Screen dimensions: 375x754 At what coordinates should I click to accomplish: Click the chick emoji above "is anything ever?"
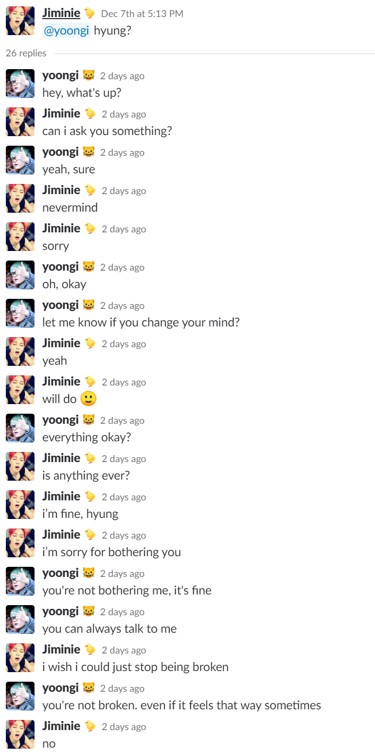[90, 458]
